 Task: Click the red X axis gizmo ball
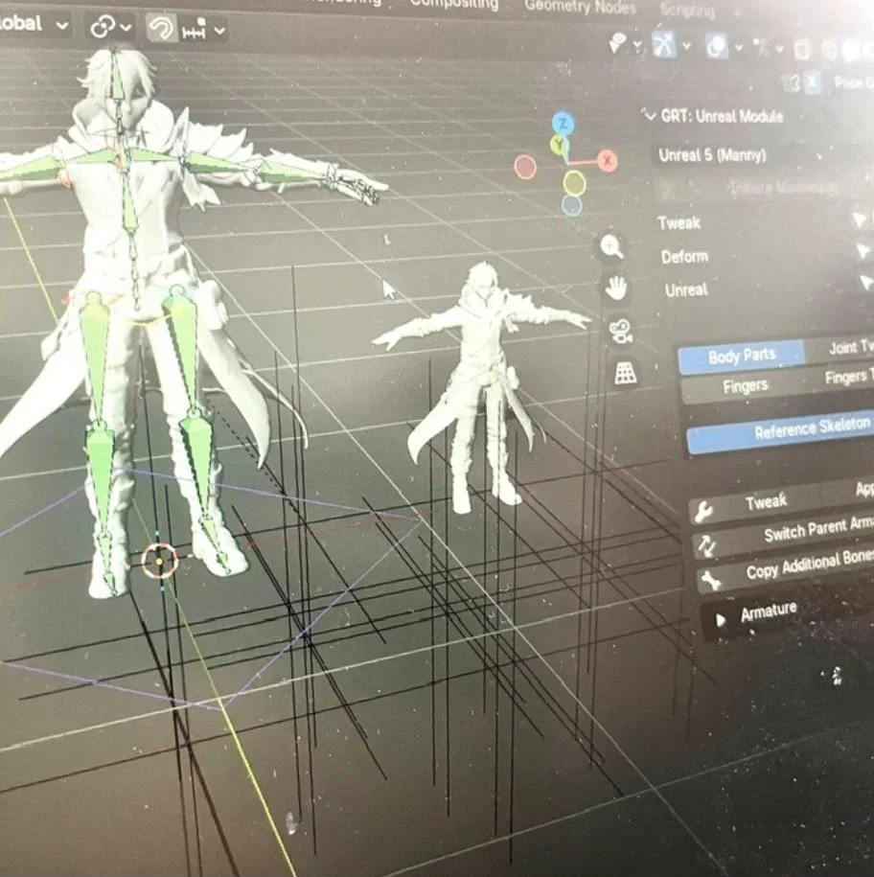[607, 161]
